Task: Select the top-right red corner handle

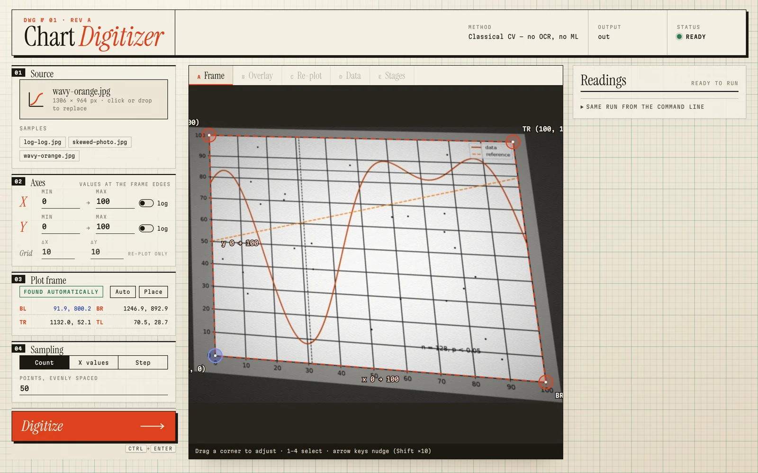Action: click(x=513, y=142)
